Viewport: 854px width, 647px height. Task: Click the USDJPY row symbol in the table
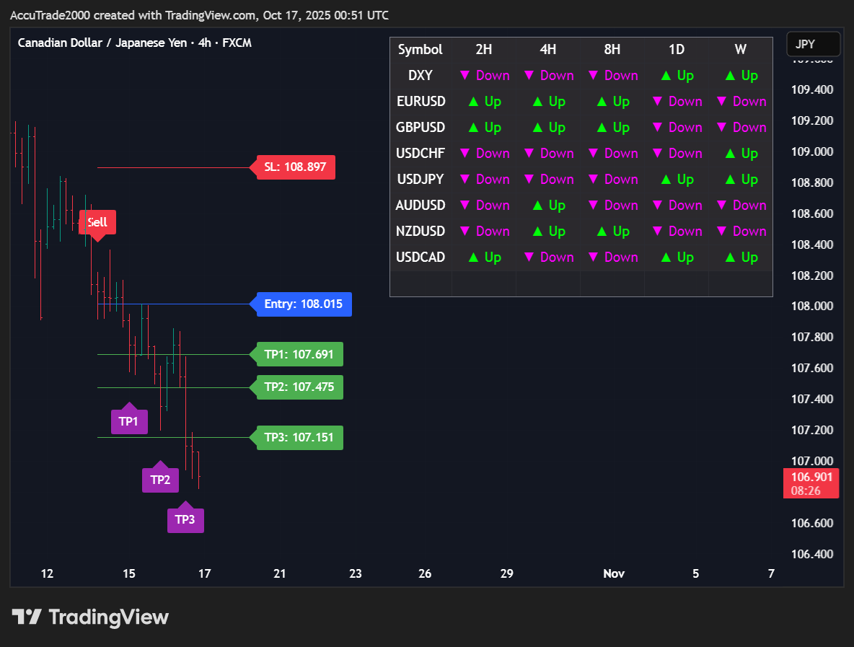[421, 180]
